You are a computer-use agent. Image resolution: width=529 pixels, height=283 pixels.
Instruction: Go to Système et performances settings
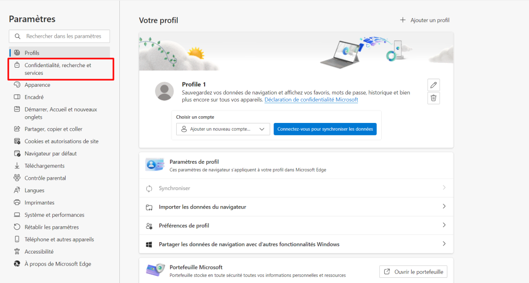[54, 215]
